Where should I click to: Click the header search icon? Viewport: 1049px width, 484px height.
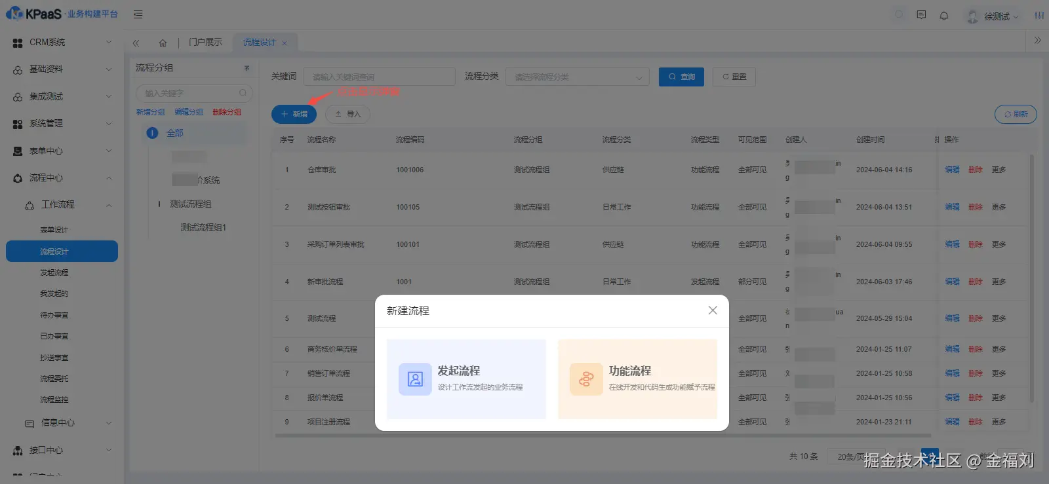coord(900,15)
